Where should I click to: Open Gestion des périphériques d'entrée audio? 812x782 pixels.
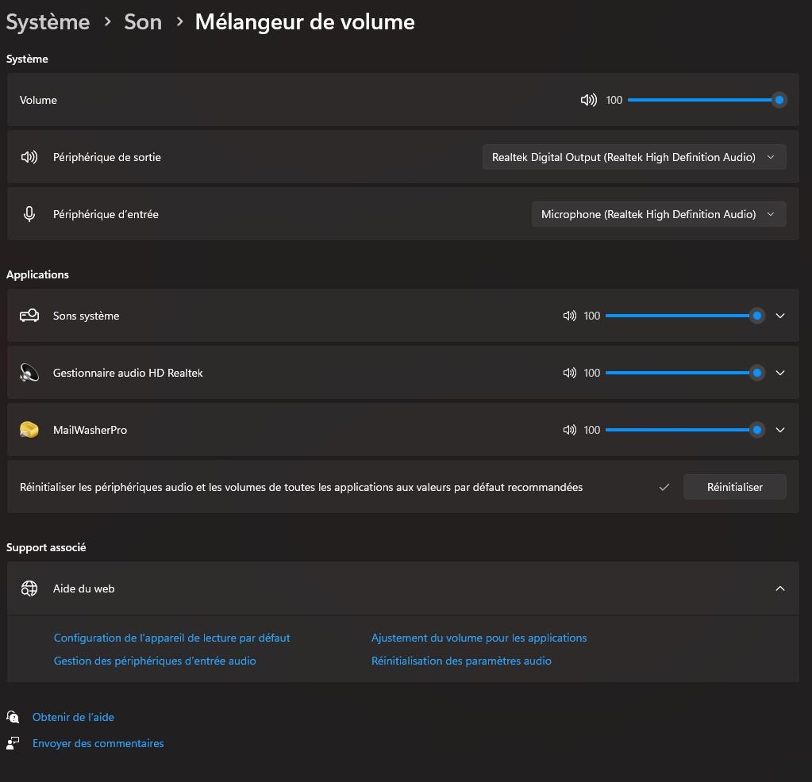(155, 661)
